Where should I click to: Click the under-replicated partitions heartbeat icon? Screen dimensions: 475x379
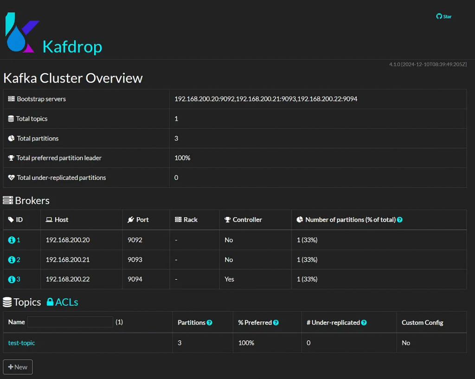click(x=11, y=177)
